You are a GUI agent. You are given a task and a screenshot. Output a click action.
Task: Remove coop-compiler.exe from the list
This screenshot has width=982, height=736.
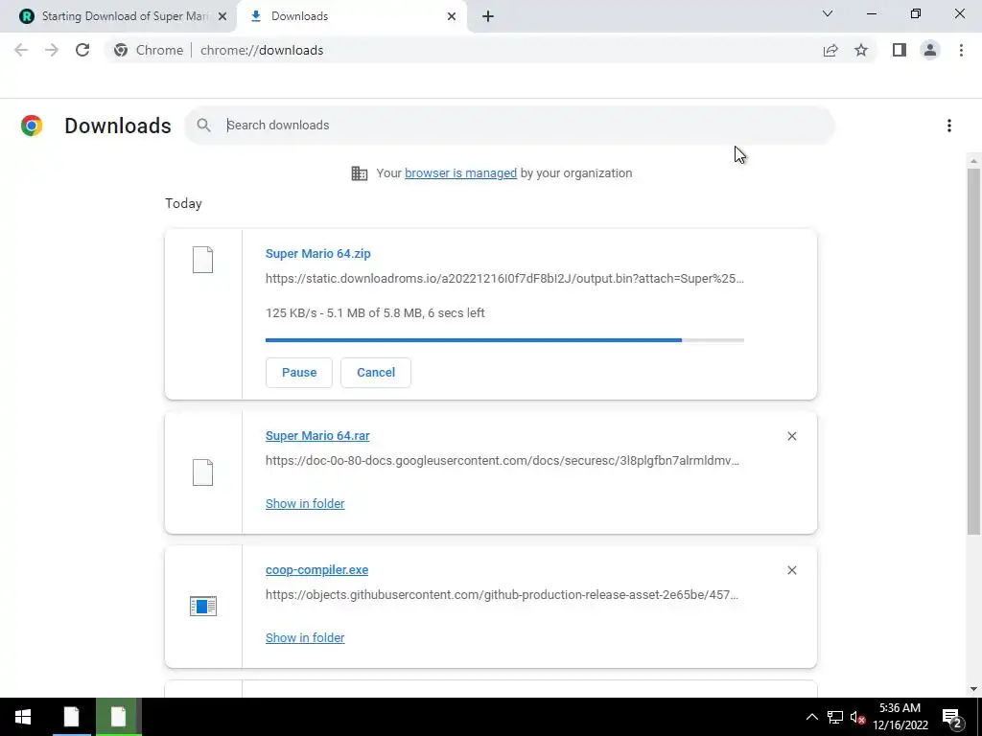tap(791, 570)
